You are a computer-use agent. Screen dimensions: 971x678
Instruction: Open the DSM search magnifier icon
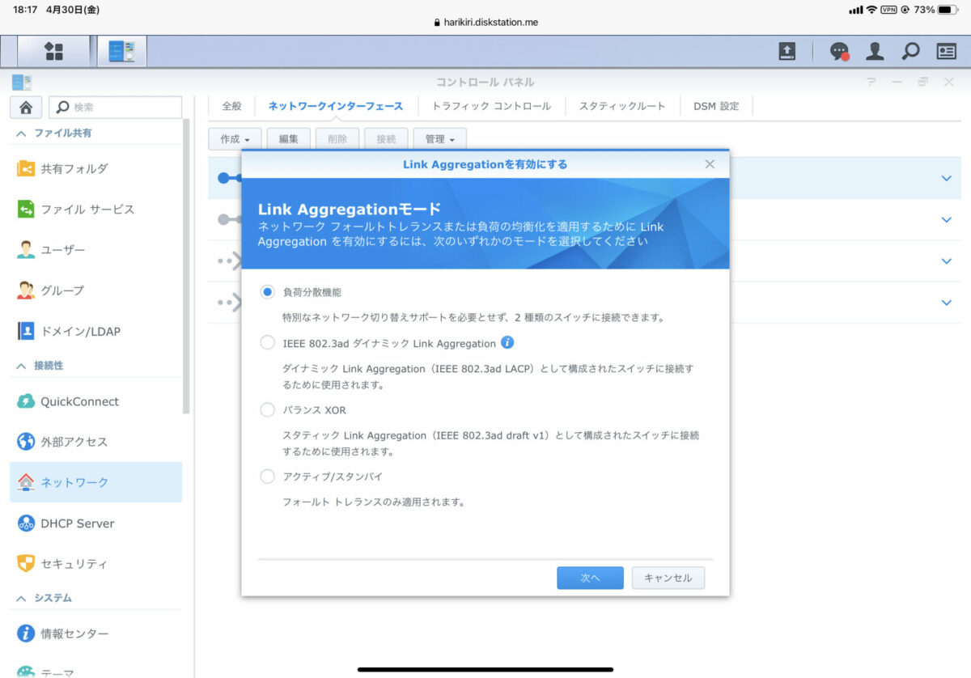coord(911,52)
